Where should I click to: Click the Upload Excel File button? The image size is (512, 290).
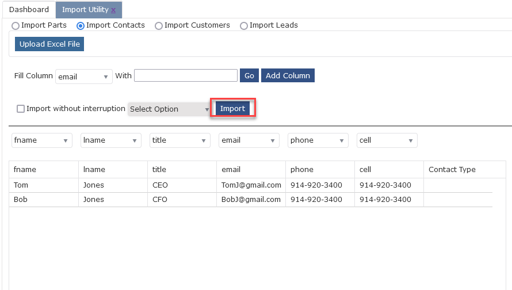(x=49, y=44)
